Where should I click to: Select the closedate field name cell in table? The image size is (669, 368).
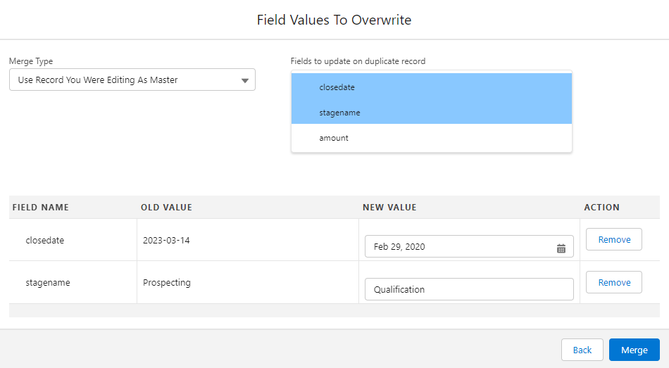[44, 240]
